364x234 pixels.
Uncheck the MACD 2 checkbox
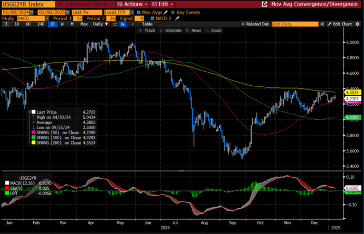(x=152, y=18)
